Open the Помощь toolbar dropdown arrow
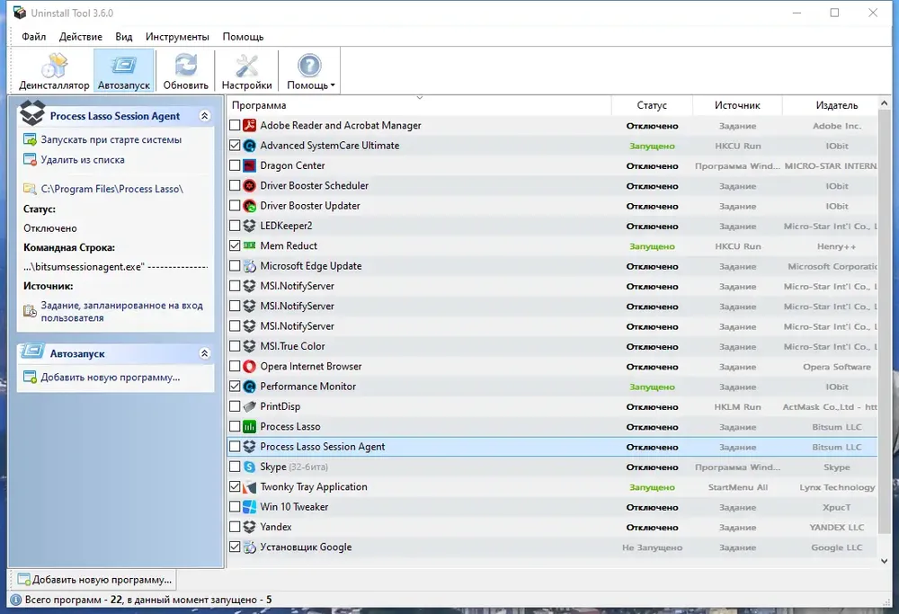 (333, 85)
